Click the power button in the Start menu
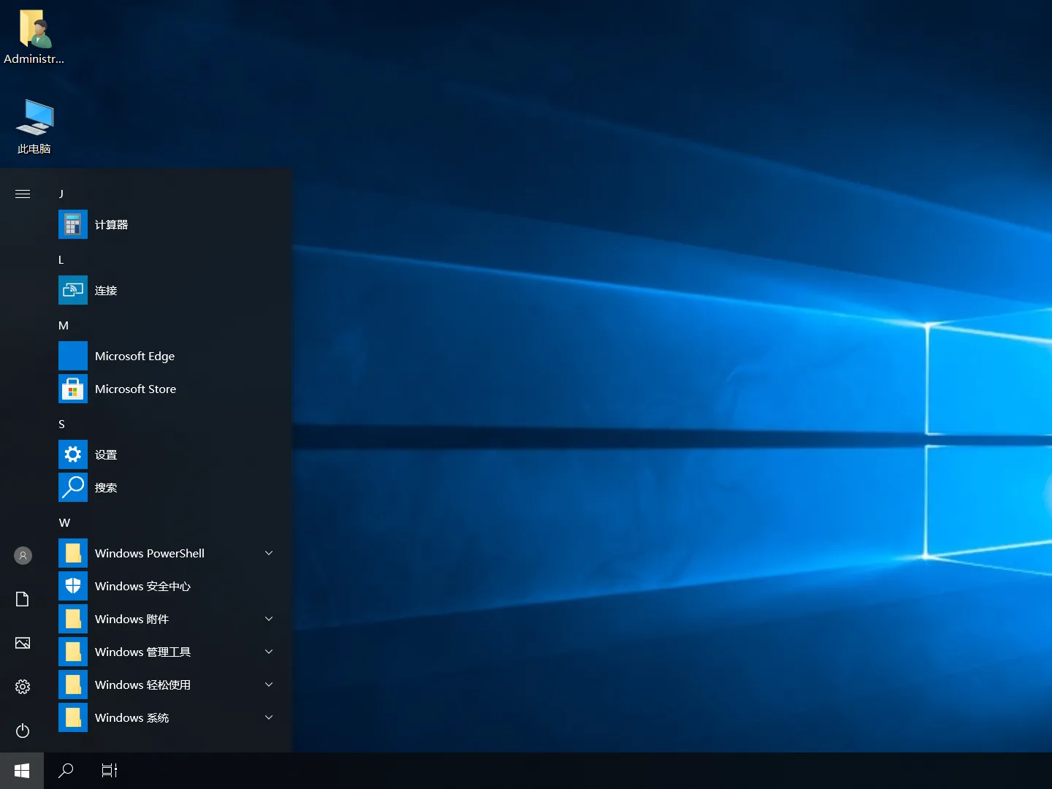1052x789 pixels. [x=22, y=731]
